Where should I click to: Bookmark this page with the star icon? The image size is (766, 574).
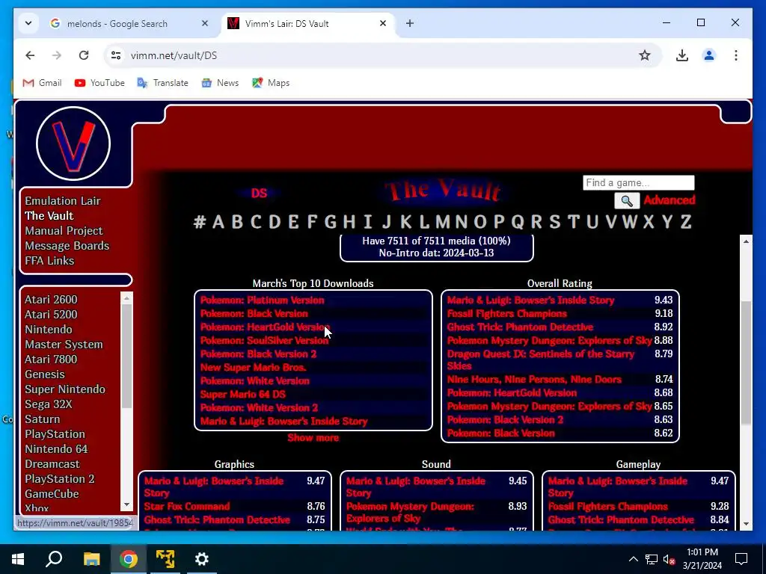[645, 55]
